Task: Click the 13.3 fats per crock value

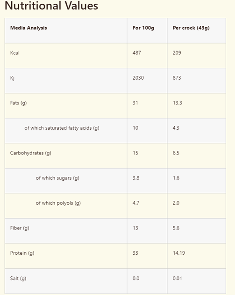Action: [x=178, y=103]
